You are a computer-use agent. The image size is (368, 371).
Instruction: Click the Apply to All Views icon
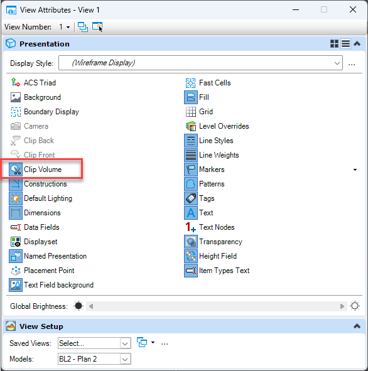(x=83, y=27)
